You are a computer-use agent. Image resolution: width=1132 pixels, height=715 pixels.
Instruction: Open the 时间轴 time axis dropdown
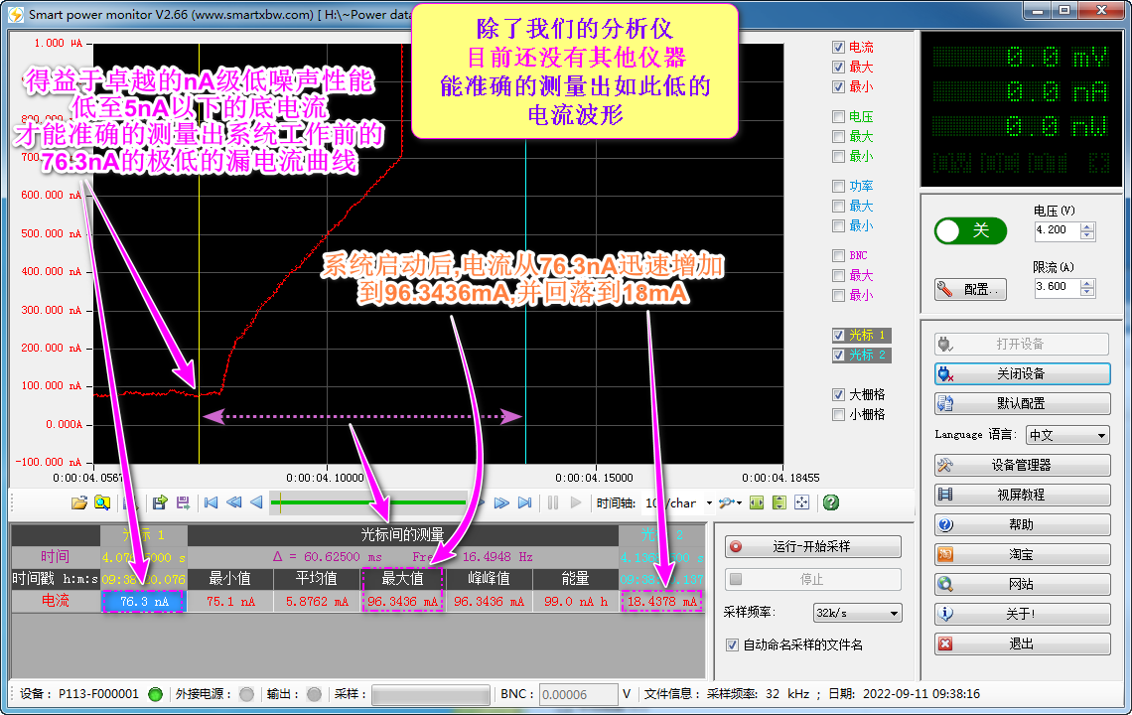click(709, 502)
